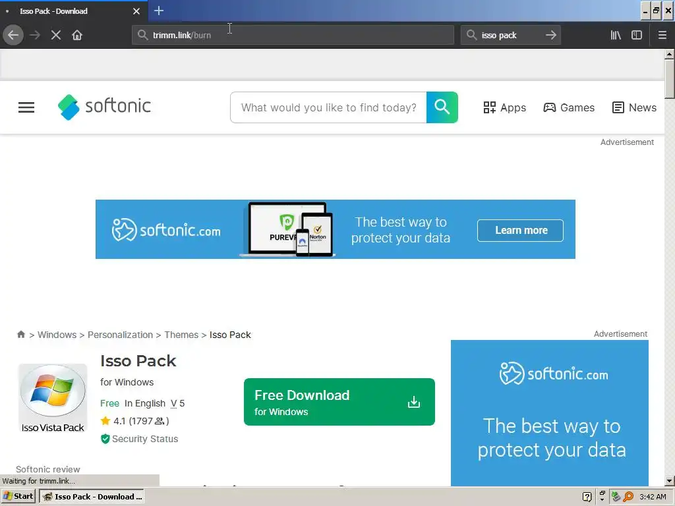Click the Softonic logo

coord(105,107)
